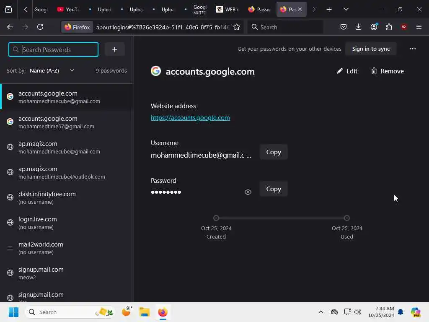Image resolution: width=429 pixels, height=322 pixels.
Task: Select accounts.google.com mohammedtime57@gmail.com entry
Action: [67, 122]
